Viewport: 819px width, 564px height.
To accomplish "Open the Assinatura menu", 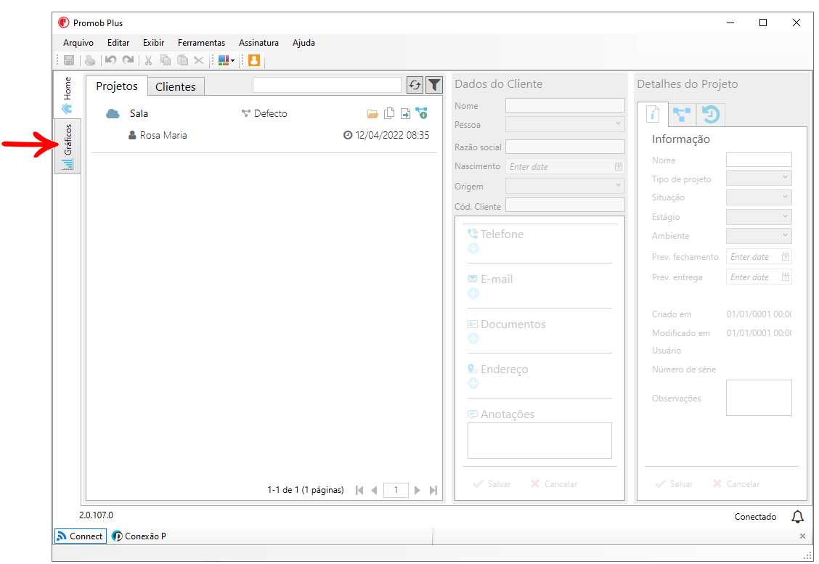I will pos(258,43).
